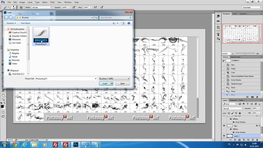Open the Layer menu
The image size is (263, 148).
tap(30, 2)
